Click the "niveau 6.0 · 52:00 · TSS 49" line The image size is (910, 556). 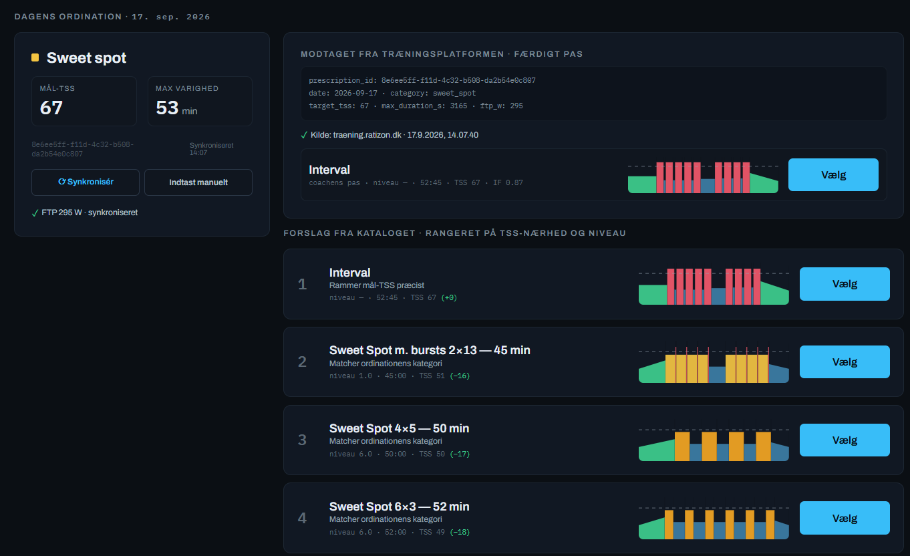[x=400, y=532]
